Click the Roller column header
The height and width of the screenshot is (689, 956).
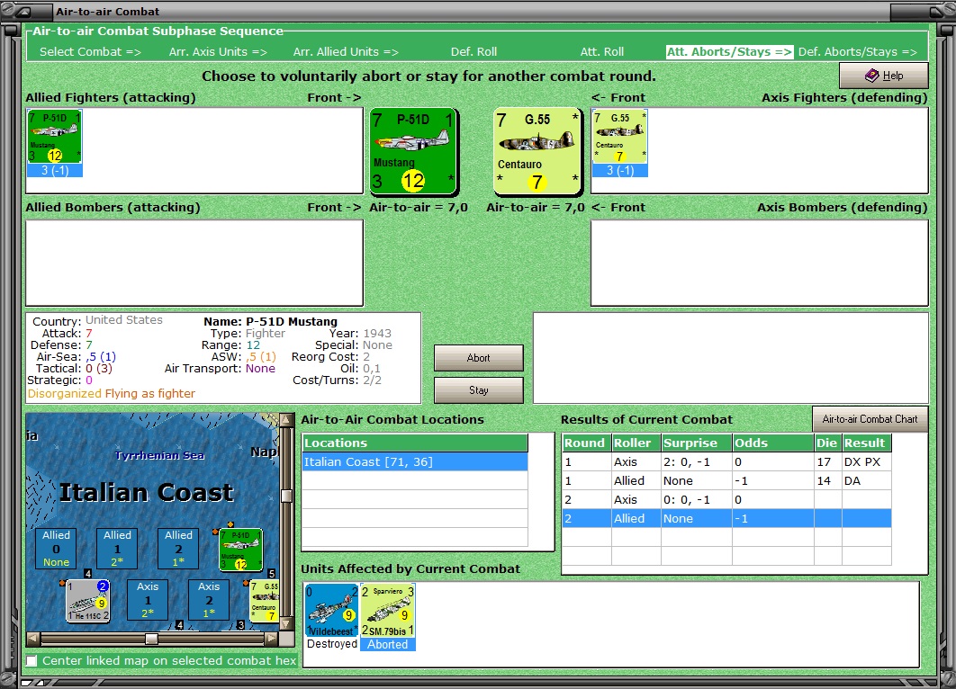tap(636, 443)
